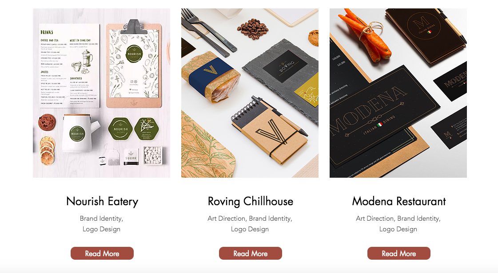This screenshot has width=498, height=273.
Task: Click the hexagonal Nourish coaster
Action: pyautogui.click(x=120, y=129)
